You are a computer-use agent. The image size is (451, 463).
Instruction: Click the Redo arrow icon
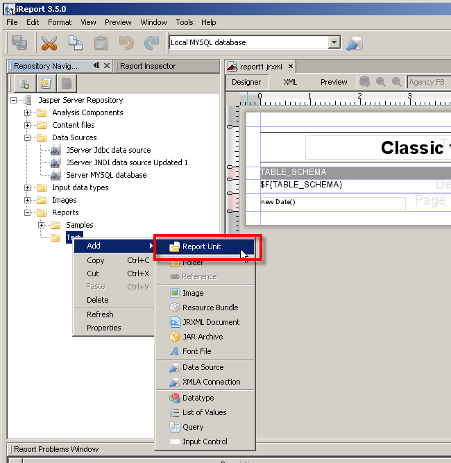[152, 43]
